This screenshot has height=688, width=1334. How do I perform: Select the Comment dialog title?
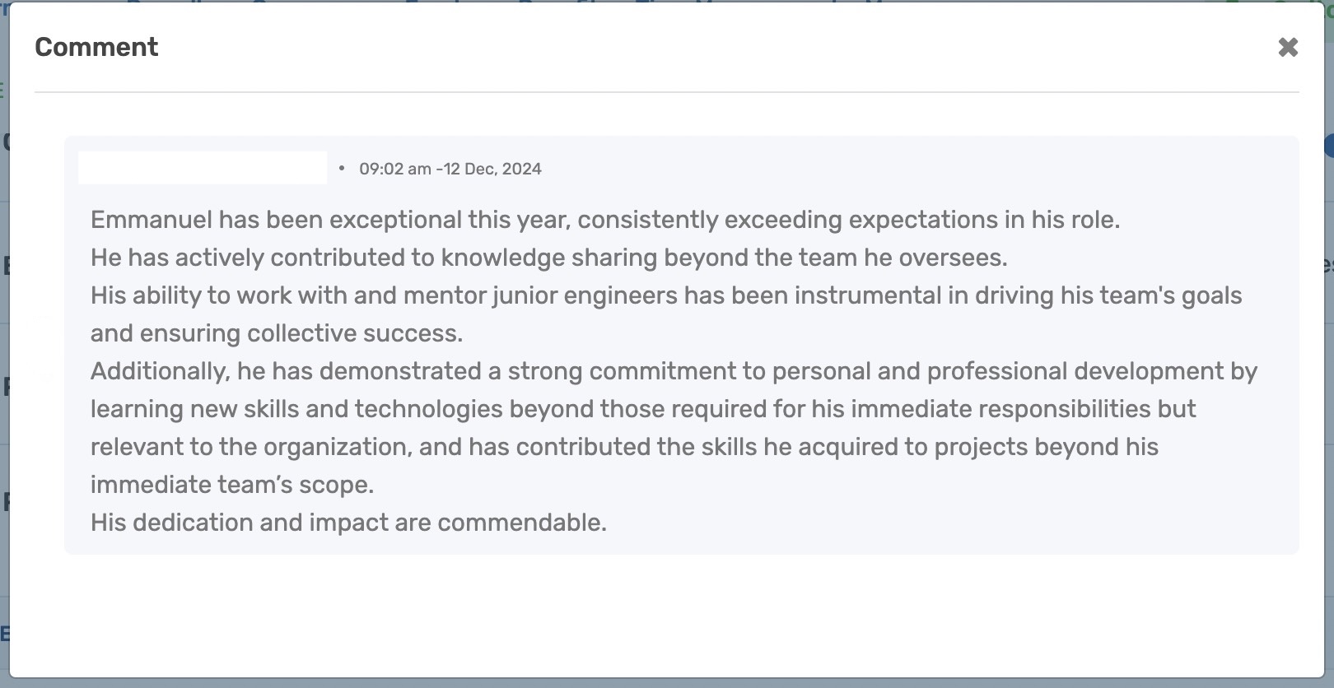point(96,47)
